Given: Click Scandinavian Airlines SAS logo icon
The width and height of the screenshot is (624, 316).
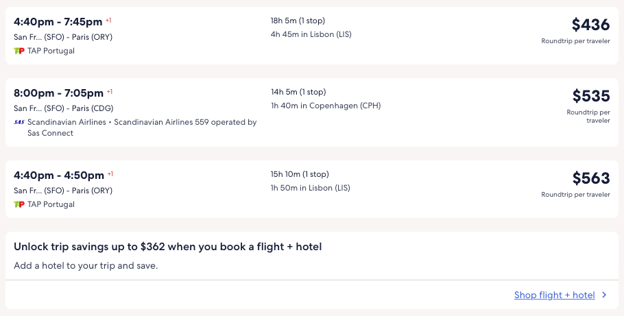Looking at the screenshot, I should tap(19, 122).
